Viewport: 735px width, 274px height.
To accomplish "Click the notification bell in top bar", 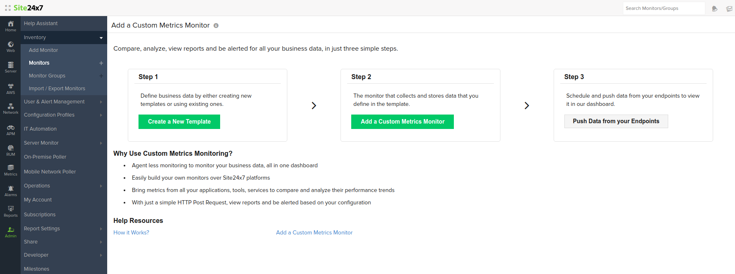I will coord(715,9).
